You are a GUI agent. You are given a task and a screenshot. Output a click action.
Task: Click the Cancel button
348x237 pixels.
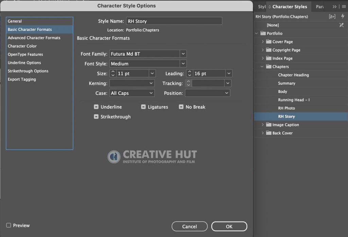click(x=190, y=226)
